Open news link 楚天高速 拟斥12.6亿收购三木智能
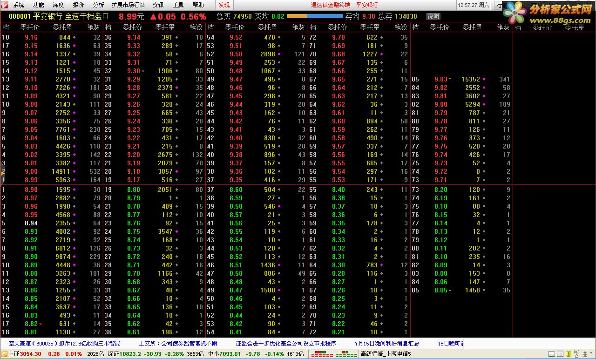The image size is (596, 359). click(x=64, y=344)
